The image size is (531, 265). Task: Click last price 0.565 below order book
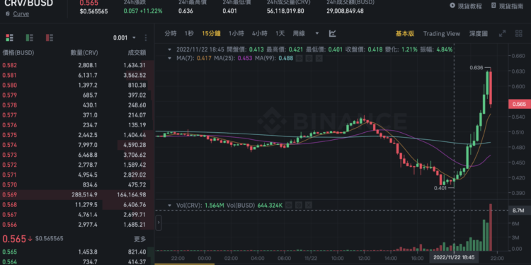[14, 239]
